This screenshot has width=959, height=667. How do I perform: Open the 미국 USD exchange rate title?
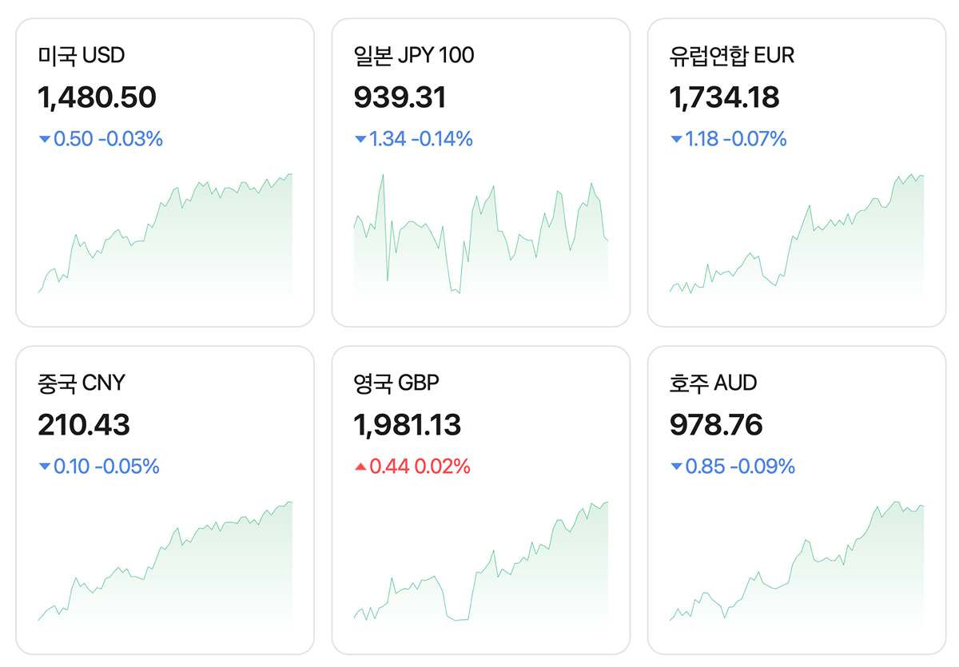(x=82, y=55)
